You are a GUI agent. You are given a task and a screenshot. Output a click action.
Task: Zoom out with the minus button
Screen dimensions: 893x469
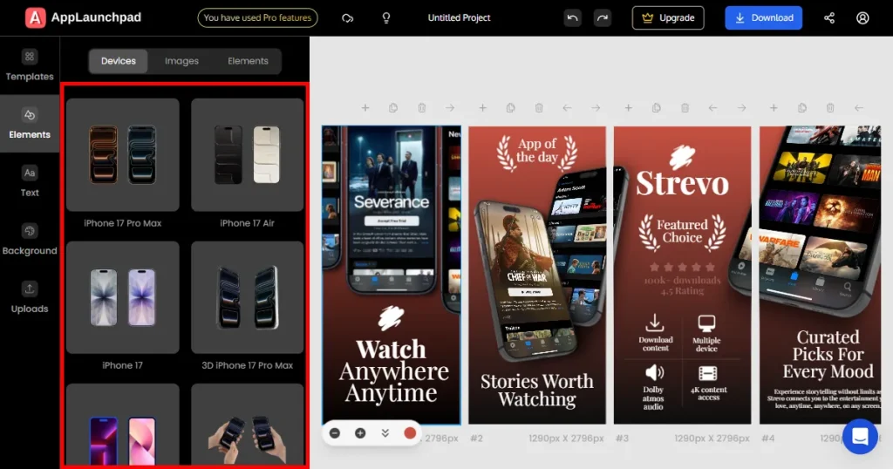click(335, 433)
